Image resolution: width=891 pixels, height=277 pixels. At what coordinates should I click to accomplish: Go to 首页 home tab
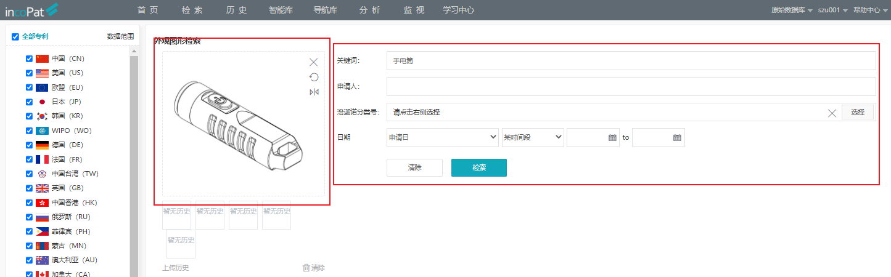(x=148, y=10)
